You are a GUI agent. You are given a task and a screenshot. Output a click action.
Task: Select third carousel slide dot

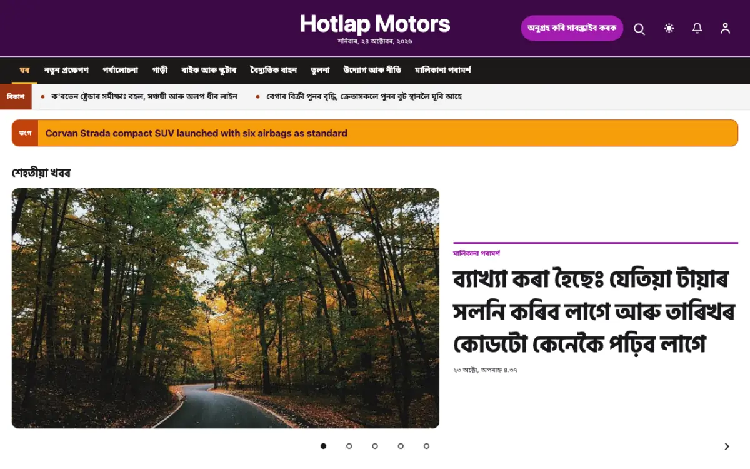(375, 446)
